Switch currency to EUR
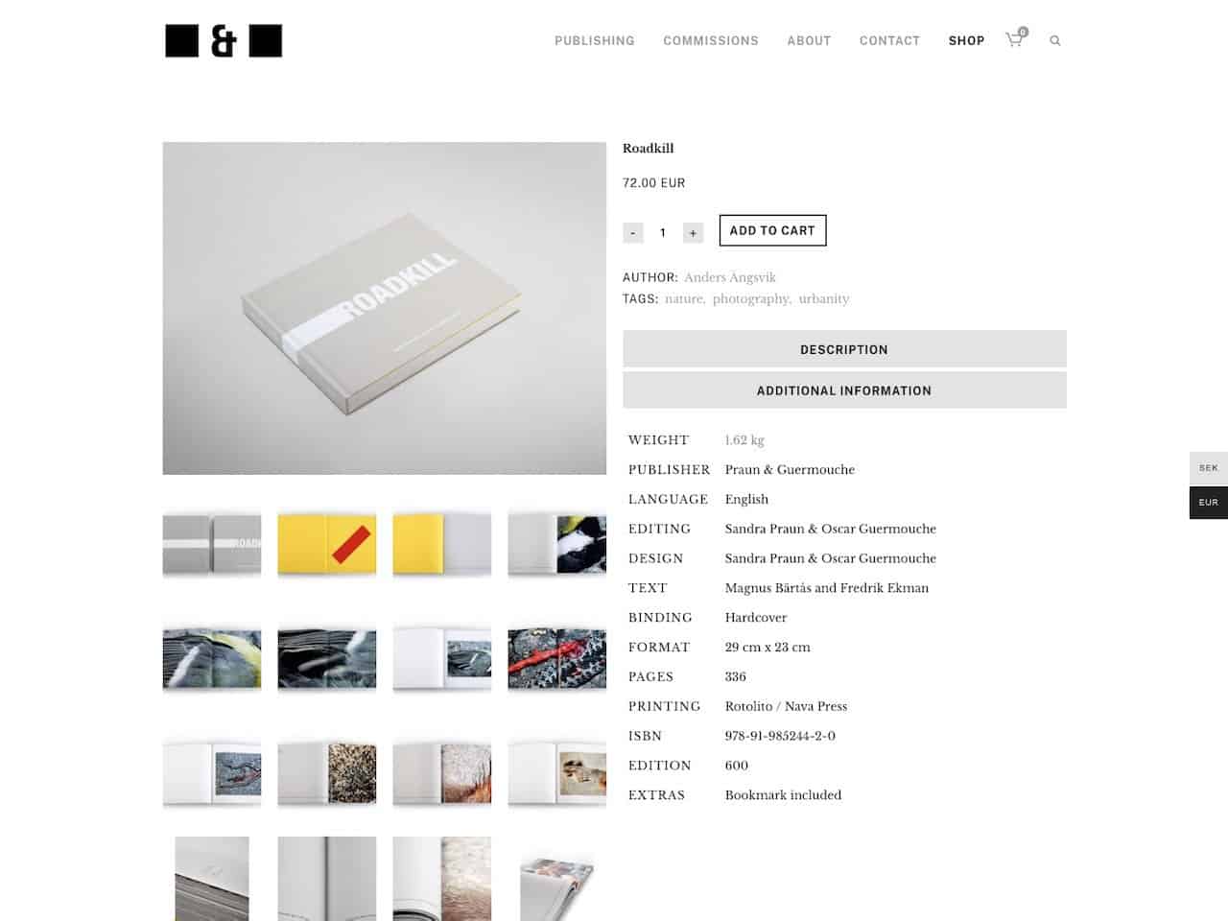Image resolution: width=1228 pixels, height=921 pixels. tap(1209, 503)
